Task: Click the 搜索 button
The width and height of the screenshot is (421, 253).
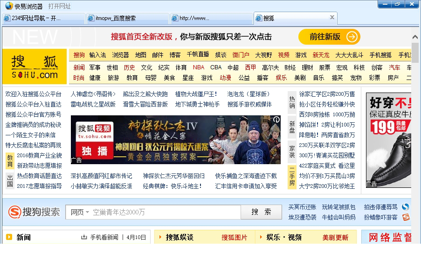Action: coord(261,212)
